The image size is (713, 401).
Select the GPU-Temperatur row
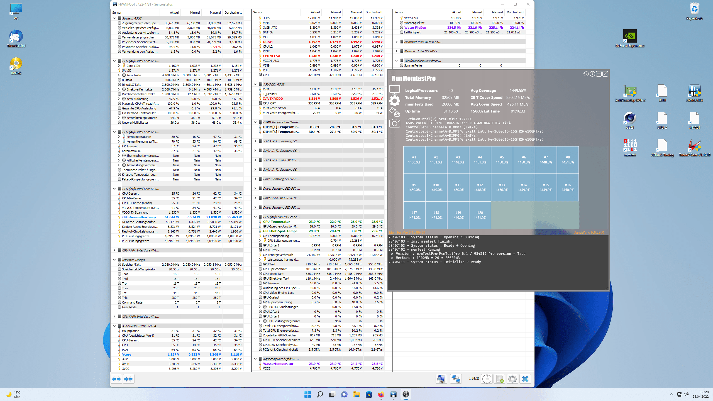pyautogui.click(x=321, y=222)
